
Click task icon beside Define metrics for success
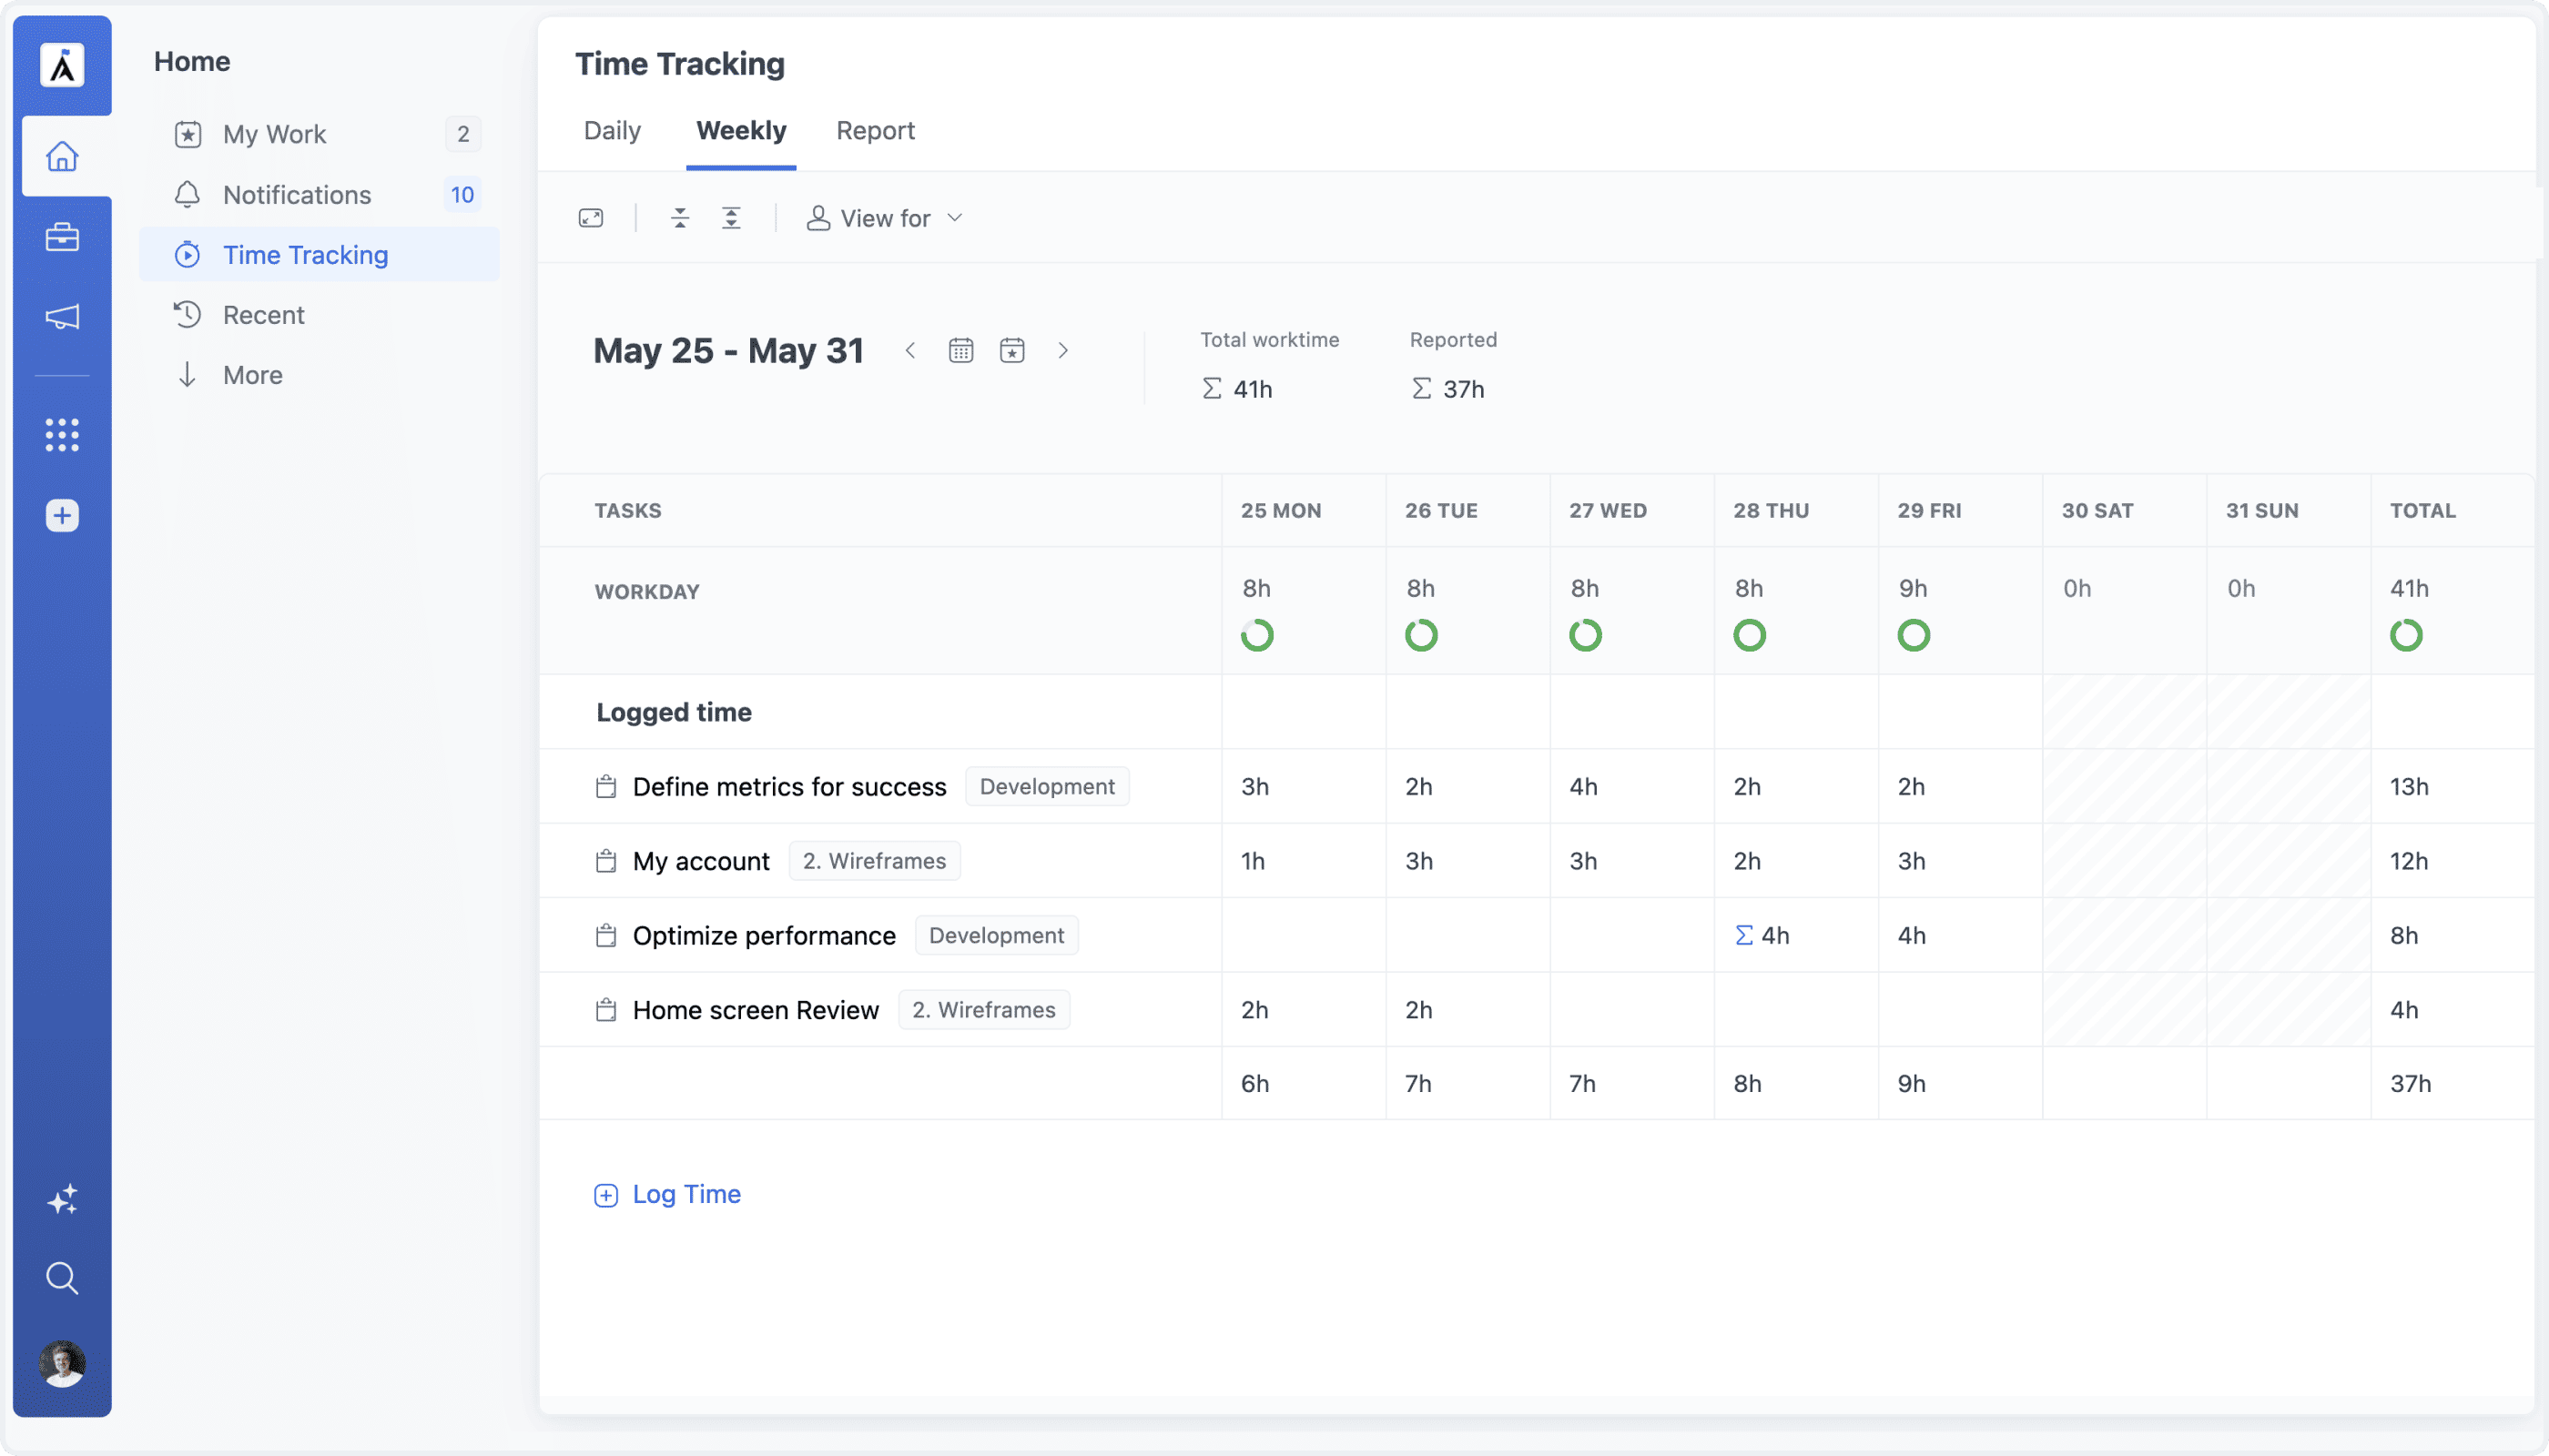(606, 787)
